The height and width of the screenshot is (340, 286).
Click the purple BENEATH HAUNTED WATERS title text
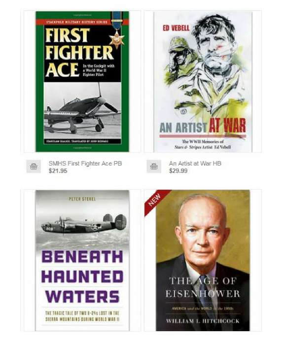click(x=82, y=277)
